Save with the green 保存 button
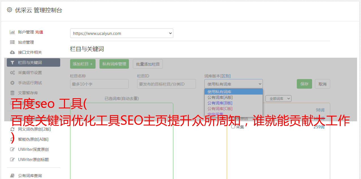 click(304, 84)
